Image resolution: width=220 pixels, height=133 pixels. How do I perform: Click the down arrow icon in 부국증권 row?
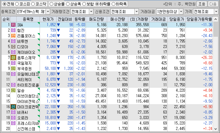(58, 69)
